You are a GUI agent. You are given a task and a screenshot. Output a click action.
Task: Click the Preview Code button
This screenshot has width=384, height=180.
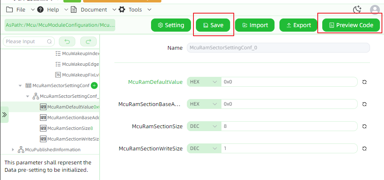click(351, 25)
